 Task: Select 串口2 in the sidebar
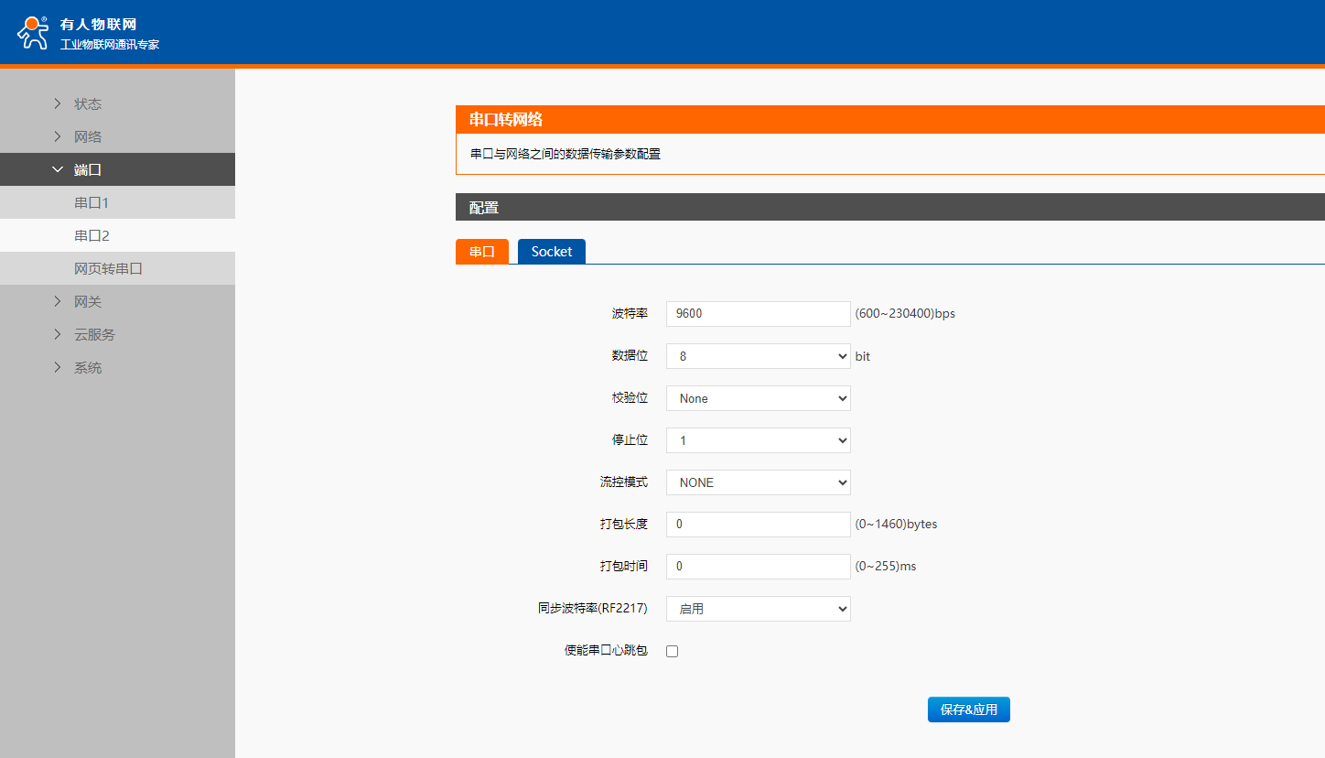click(x=92, y=235)
